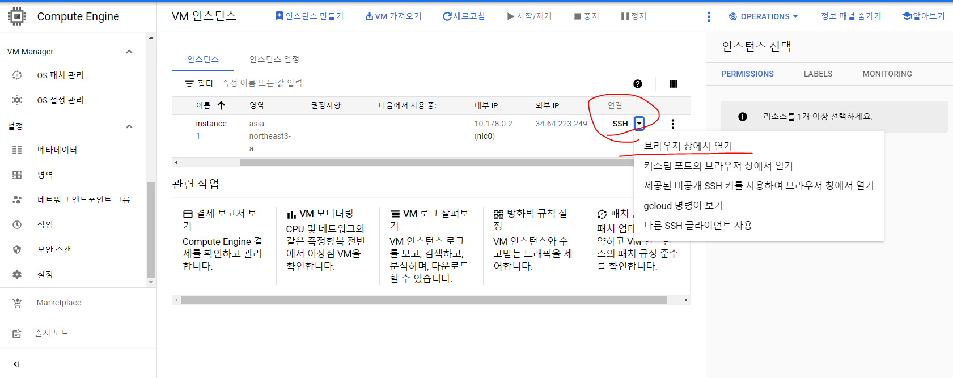953x378 pixels.
Task: Click 시작/재개 button
Action: click(x=530, y=16)
